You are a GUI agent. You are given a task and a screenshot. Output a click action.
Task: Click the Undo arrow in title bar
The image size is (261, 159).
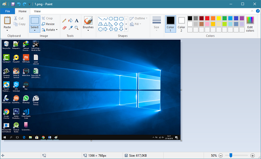[19, 4]
